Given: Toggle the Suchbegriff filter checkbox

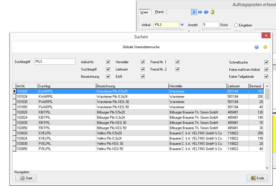Looking at the screenshot, I should pyautogui.click(x=108, y=69).
